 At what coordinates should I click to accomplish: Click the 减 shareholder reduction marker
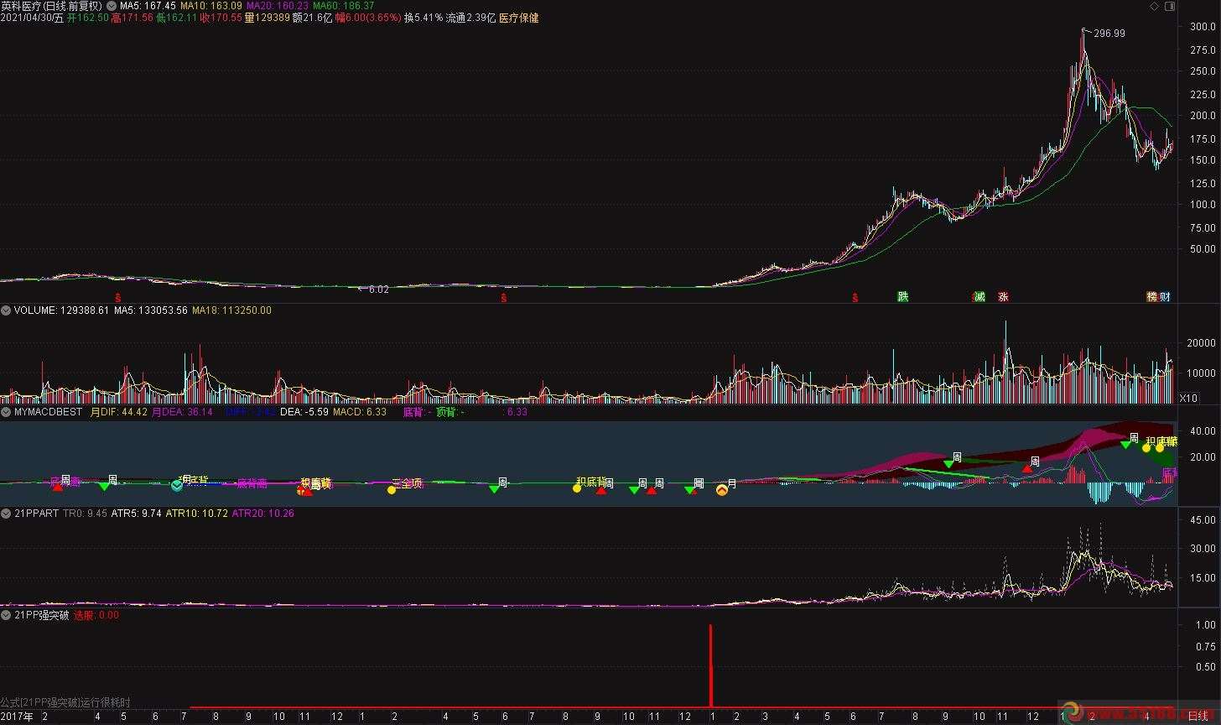[978, 296]
